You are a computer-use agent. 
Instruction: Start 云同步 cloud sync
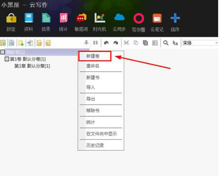[119, 17]
